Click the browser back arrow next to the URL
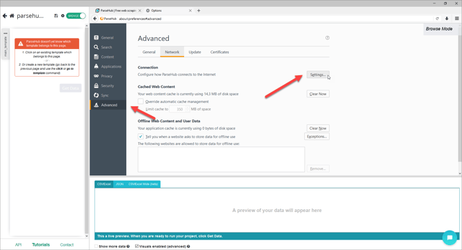The image size is (462, 250). tap(95, 19)
